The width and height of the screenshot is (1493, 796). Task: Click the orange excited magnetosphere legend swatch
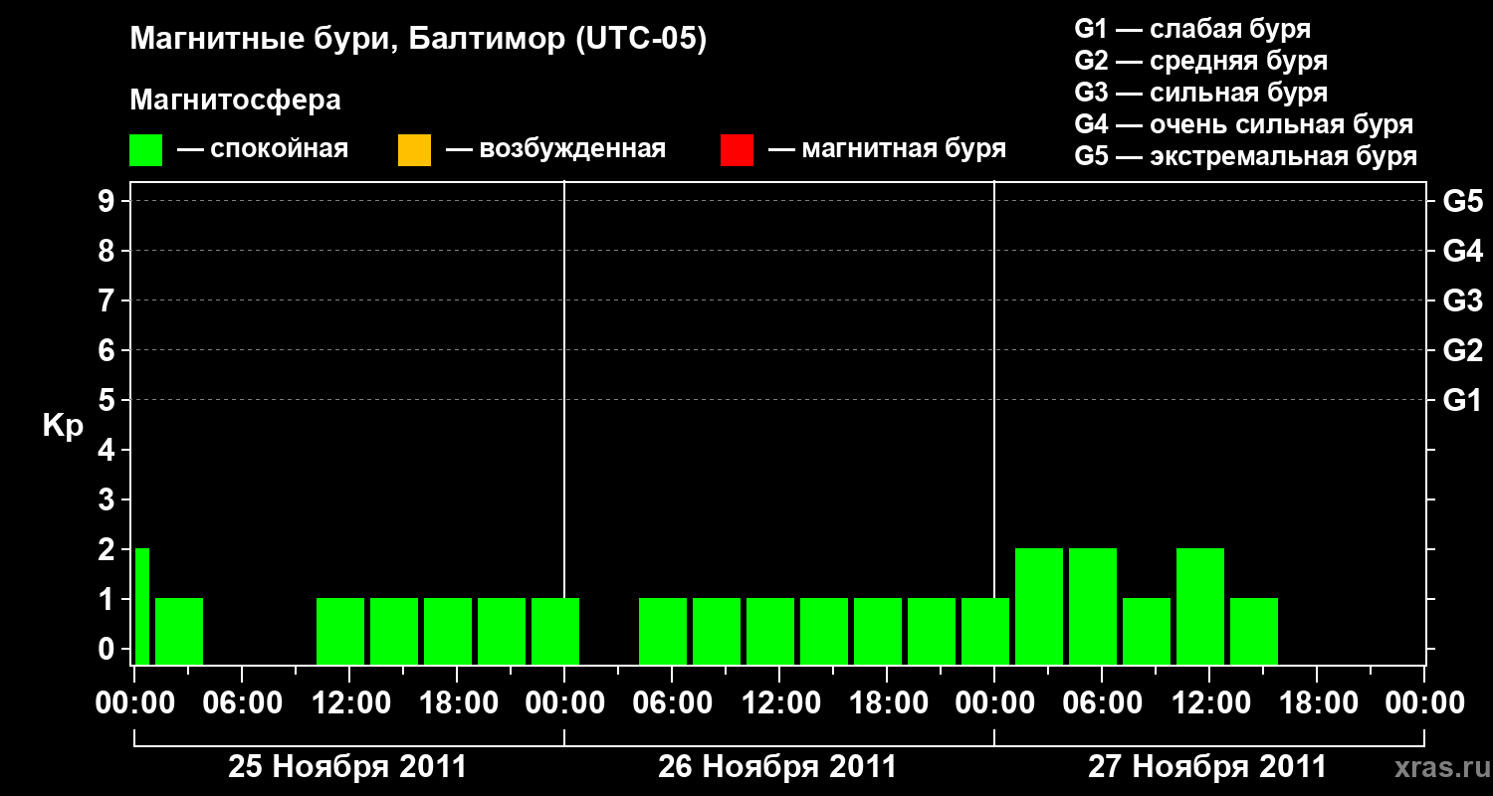point(414,150)
